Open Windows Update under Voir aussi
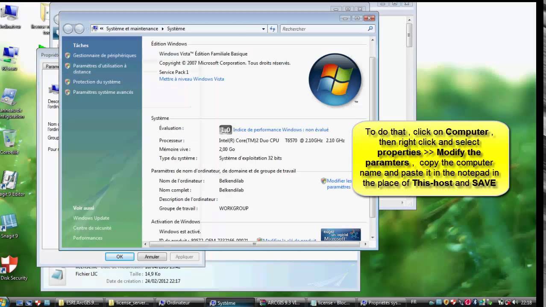This screenshot has width=546, height=307. tap(91, 218)
